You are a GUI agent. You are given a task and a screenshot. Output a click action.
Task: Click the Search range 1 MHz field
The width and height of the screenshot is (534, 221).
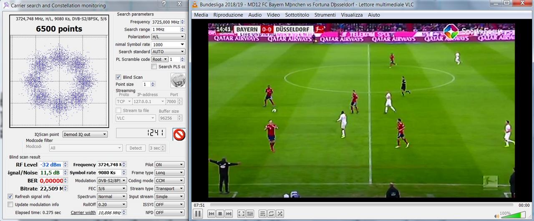[168, 29]
